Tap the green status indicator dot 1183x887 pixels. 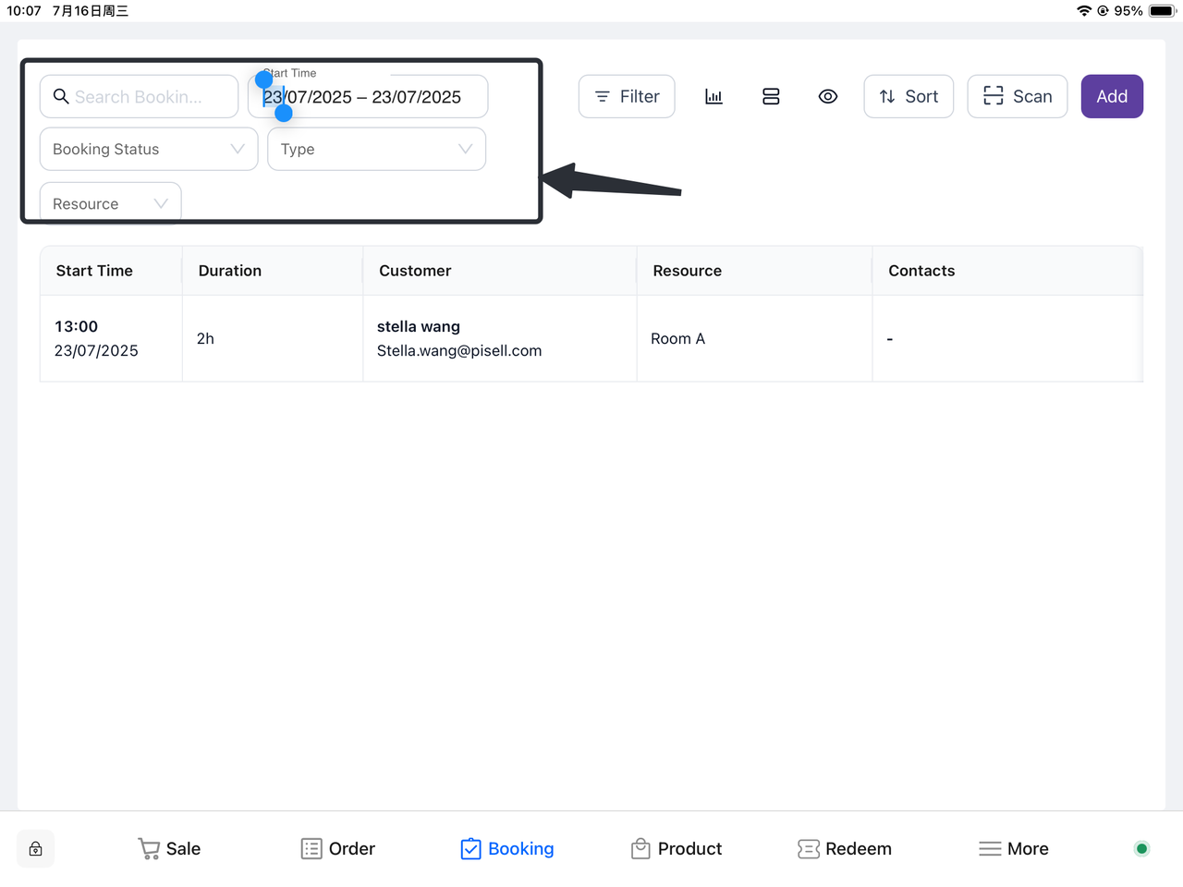pos(1141,849)
